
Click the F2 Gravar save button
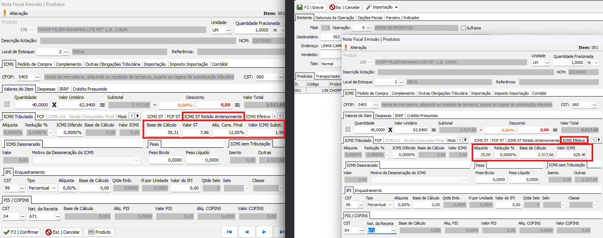point(311,7)
